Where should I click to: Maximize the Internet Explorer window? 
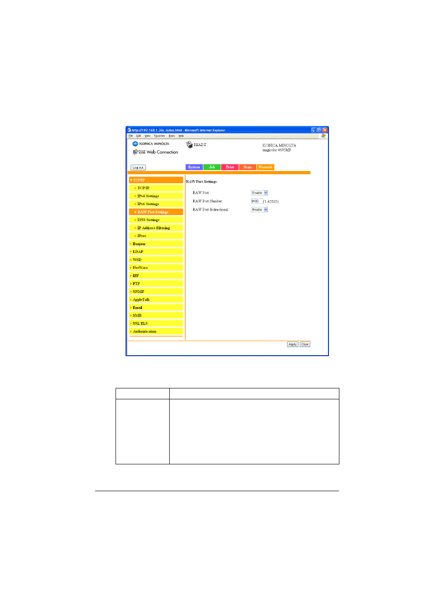[319, 130]
